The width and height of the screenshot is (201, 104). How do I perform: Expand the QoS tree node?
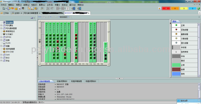click(1, 55)
